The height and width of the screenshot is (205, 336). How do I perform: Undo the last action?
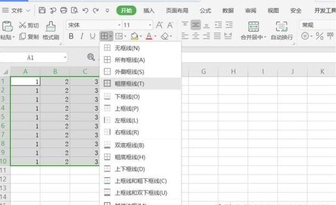[85, 10]
